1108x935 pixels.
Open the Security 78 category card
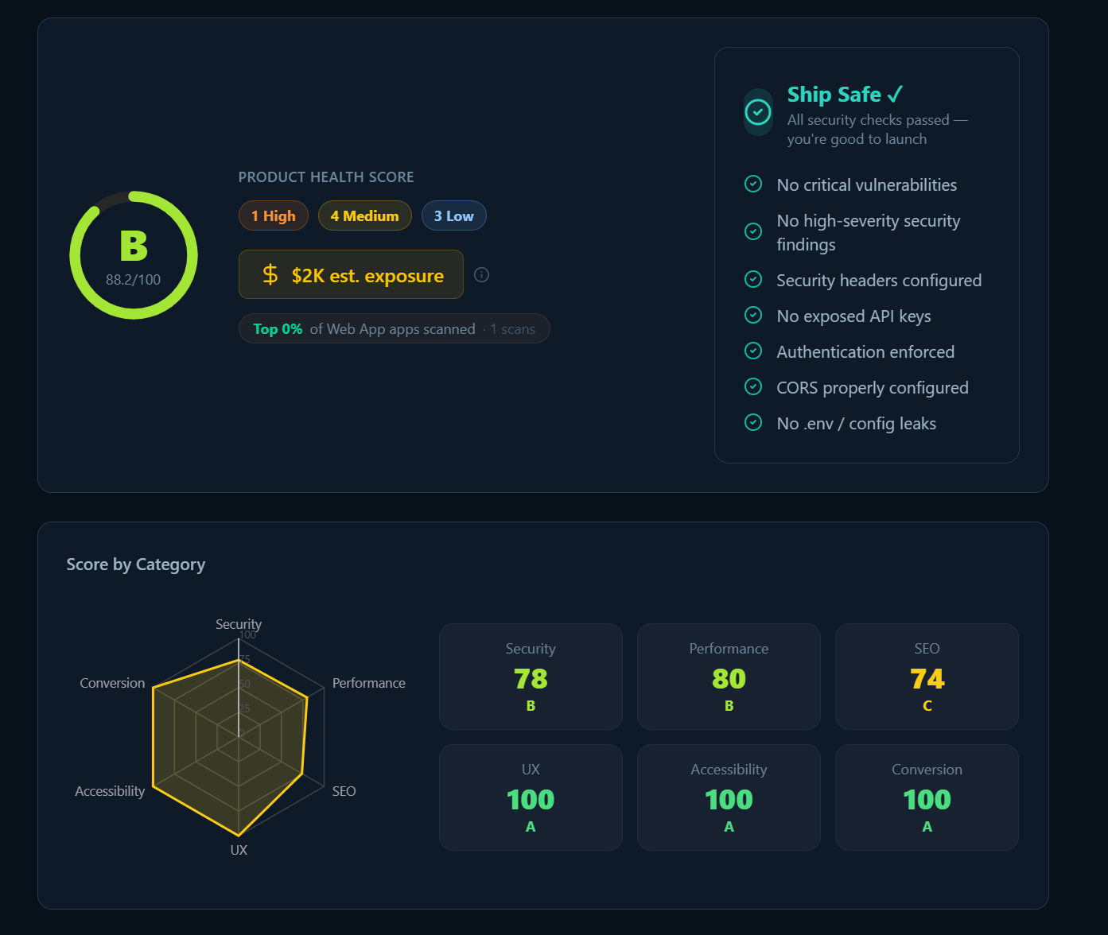(x=531, y=677)
